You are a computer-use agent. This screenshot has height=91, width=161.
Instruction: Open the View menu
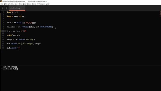coord(20,4)
